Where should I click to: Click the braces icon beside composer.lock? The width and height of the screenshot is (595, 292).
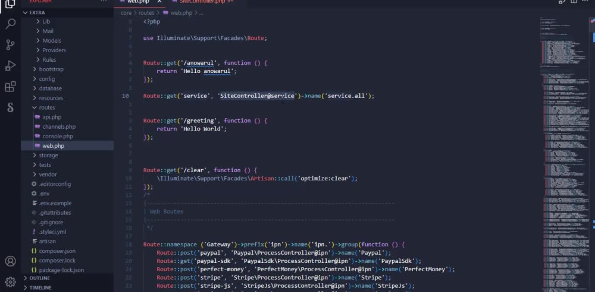pos(34,261)
